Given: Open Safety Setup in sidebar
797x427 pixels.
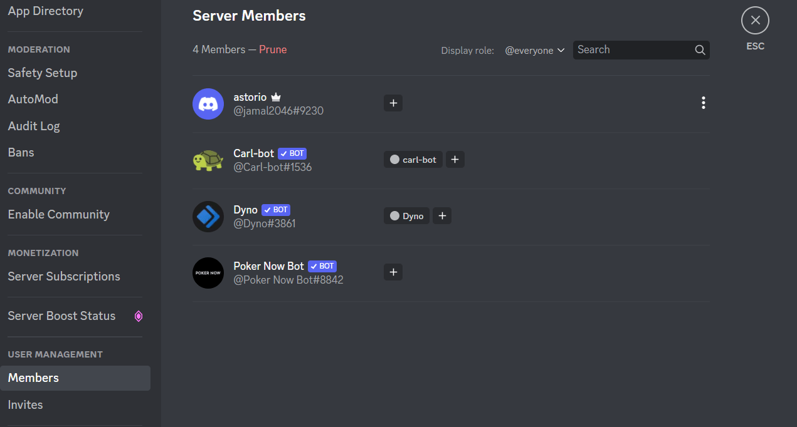Looking at the screenshot, I should 43,73.
